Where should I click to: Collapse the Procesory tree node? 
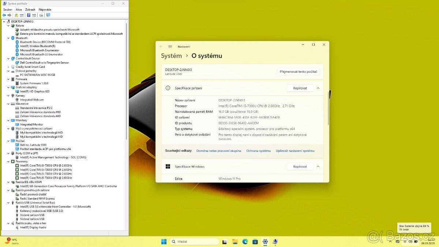click(8, 161)
